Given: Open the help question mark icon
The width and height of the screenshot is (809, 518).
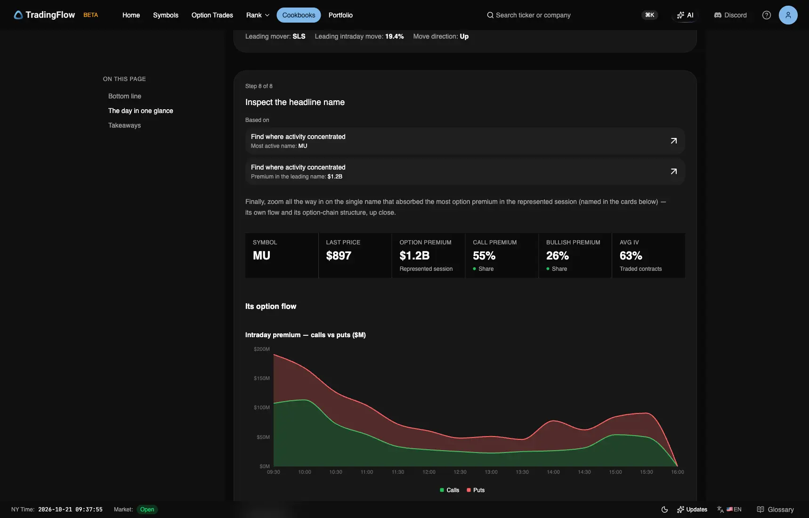Looking at the screenshot, I should [767, 15].
